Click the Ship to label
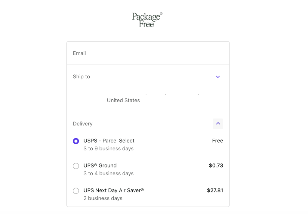This screenshot has width=308, height=214. pyautogui.click(x=81, y=77)
